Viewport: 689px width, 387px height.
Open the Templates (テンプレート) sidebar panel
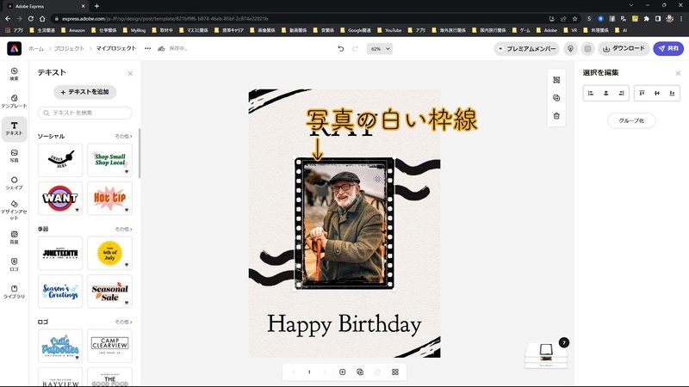[x=14, y=101]
